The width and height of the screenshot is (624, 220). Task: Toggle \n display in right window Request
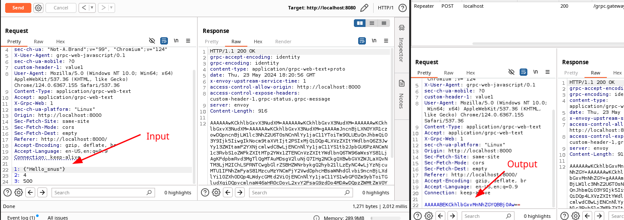tap(536, 72)
